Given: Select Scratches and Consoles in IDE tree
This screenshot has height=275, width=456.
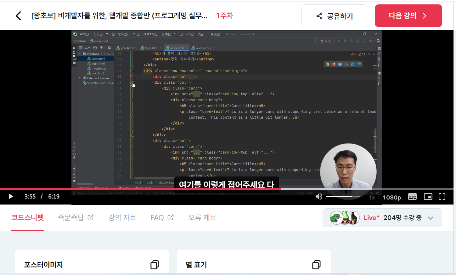Looking at the screenshot, I should pyautogui.click(x=98, y=83).
